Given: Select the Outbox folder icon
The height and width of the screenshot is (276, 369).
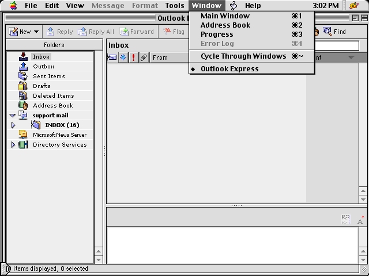Looking at the screenshot, I should [23, 67].
